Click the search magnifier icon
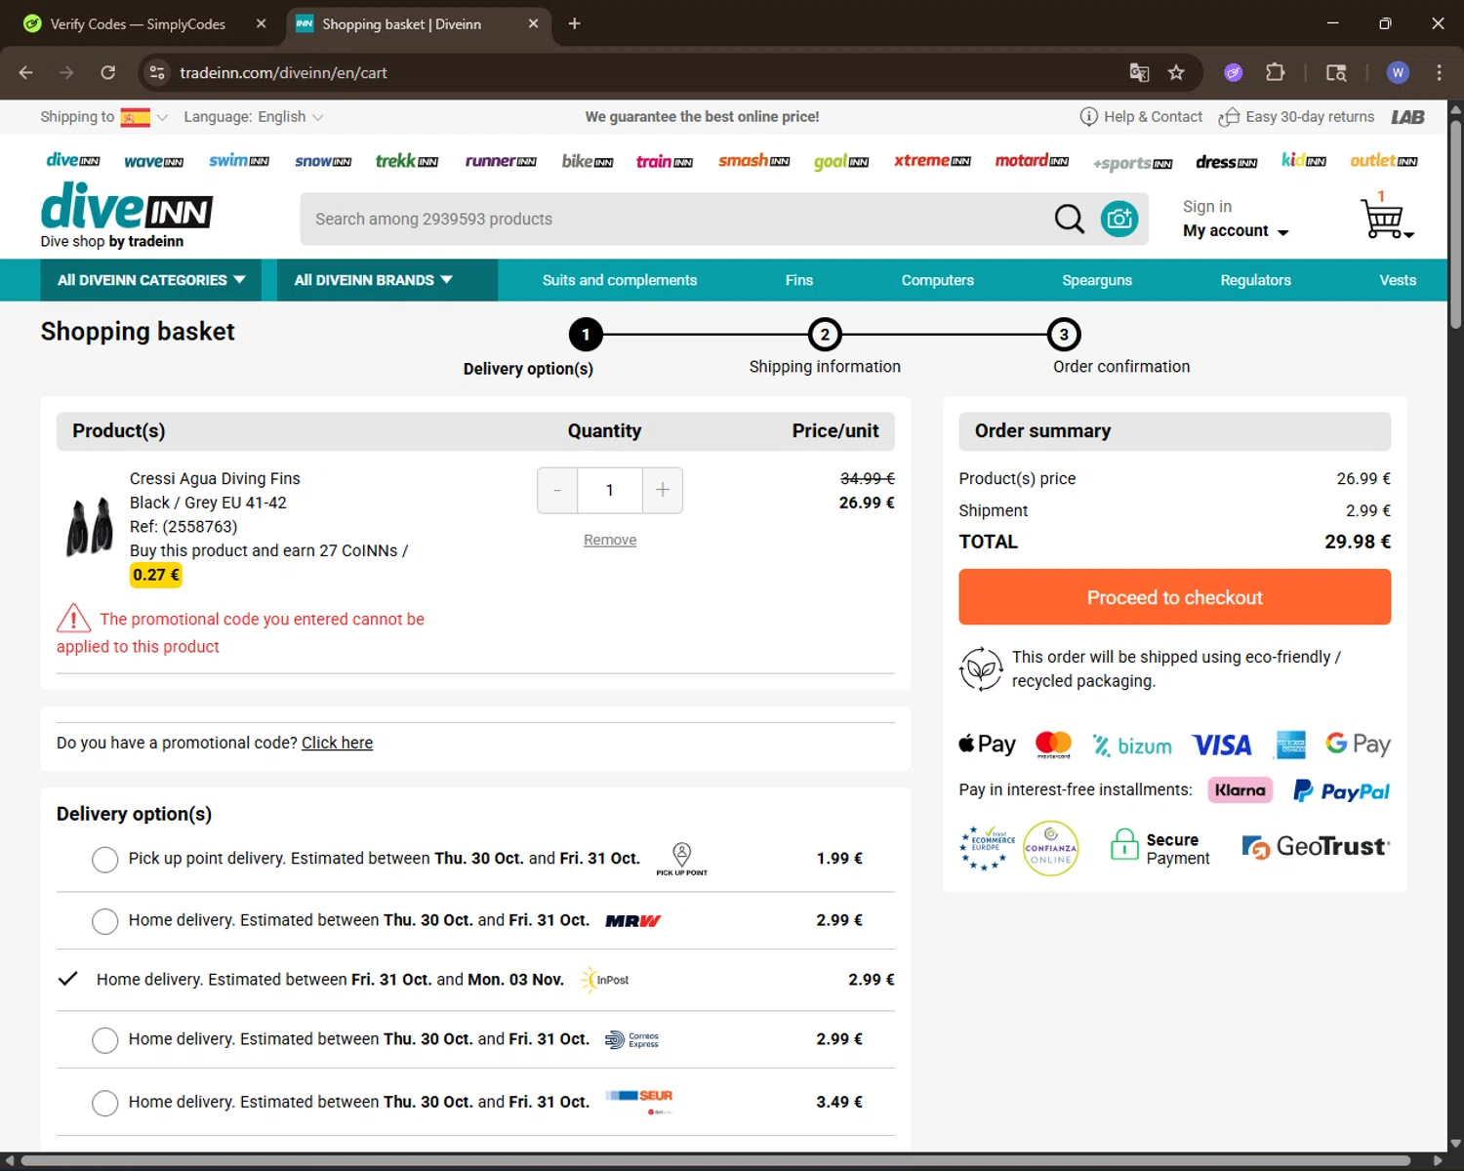Screen dimensions: 1464x1171 point(1070,219)
